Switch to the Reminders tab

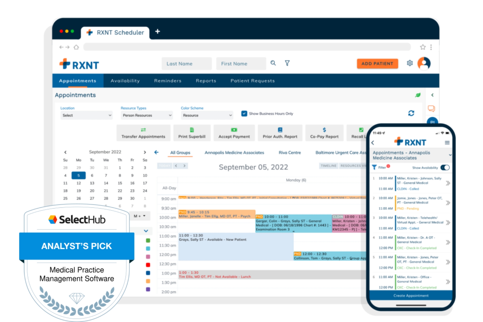(x=168, y=81)
